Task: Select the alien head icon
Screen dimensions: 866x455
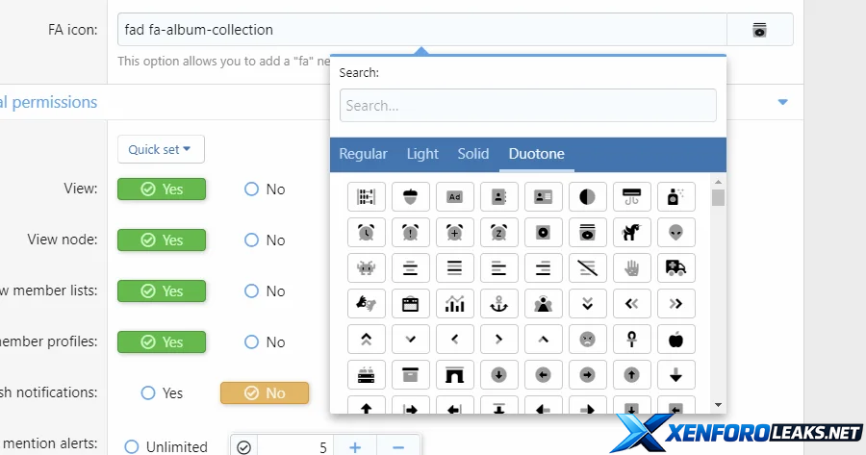Action: click(675, 233)
